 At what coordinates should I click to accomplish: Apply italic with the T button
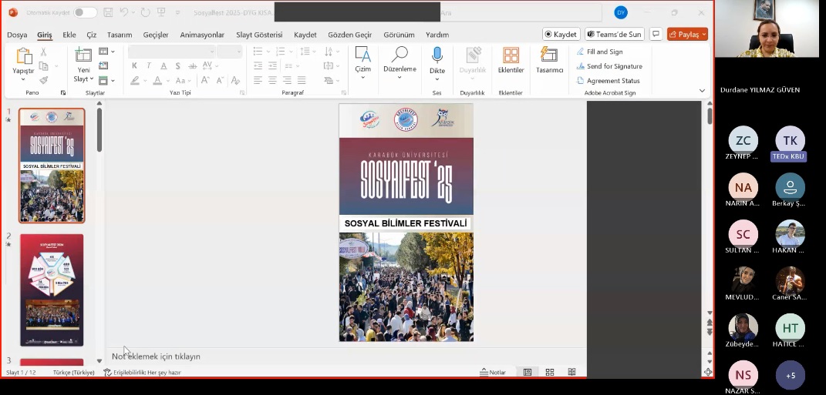[149, 65]
